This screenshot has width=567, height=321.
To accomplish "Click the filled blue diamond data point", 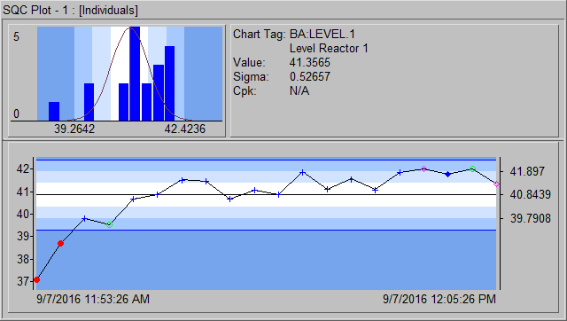I will pos(448,174).
